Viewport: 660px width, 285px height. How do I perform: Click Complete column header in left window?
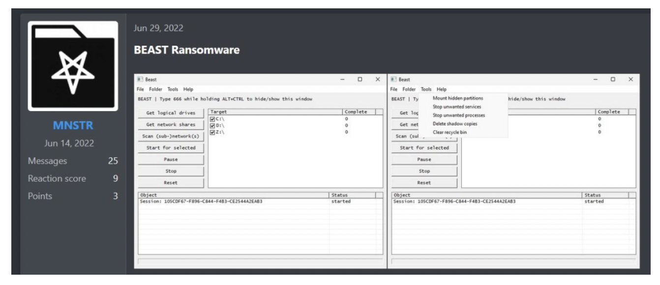coord(359,112)
